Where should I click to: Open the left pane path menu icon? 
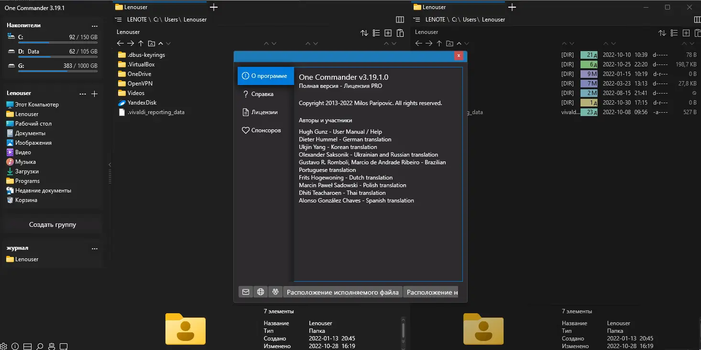tap(119, 20)
